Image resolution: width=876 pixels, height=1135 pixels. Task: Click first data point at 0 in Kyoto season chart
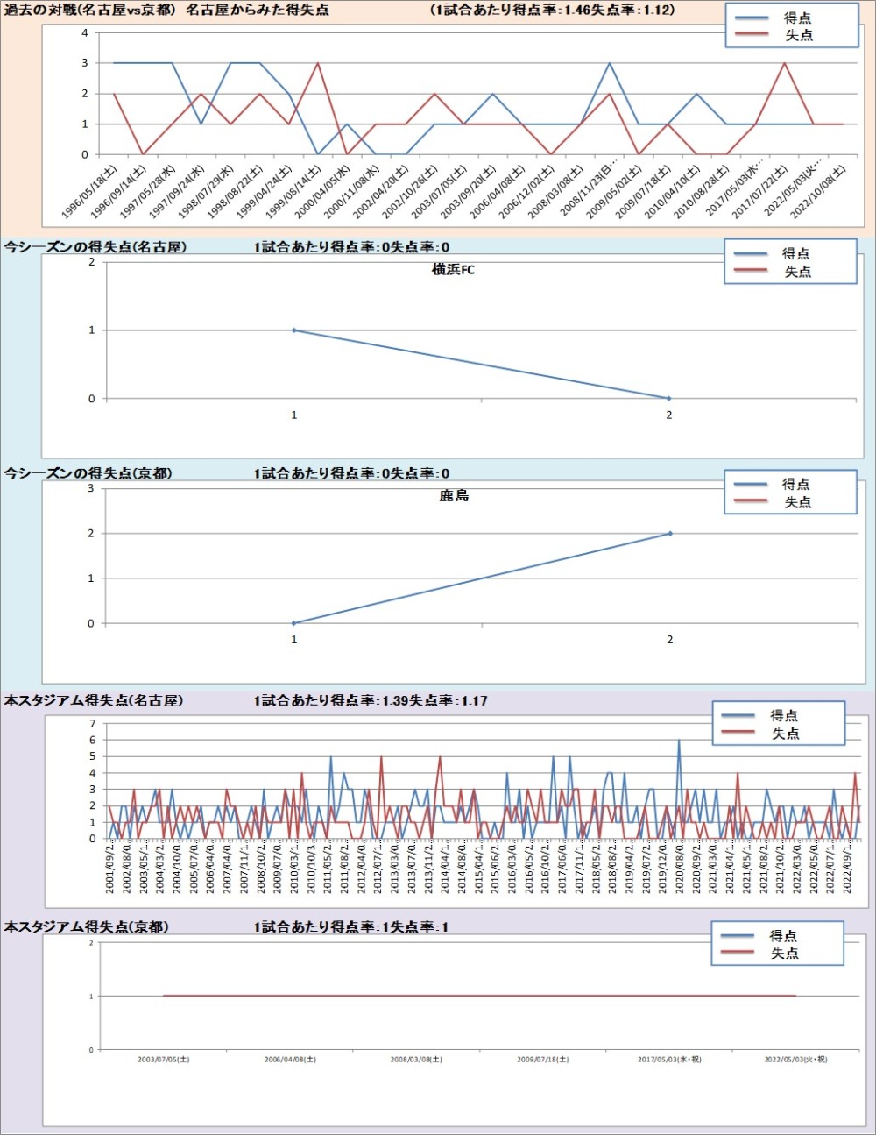click(294, 623)
